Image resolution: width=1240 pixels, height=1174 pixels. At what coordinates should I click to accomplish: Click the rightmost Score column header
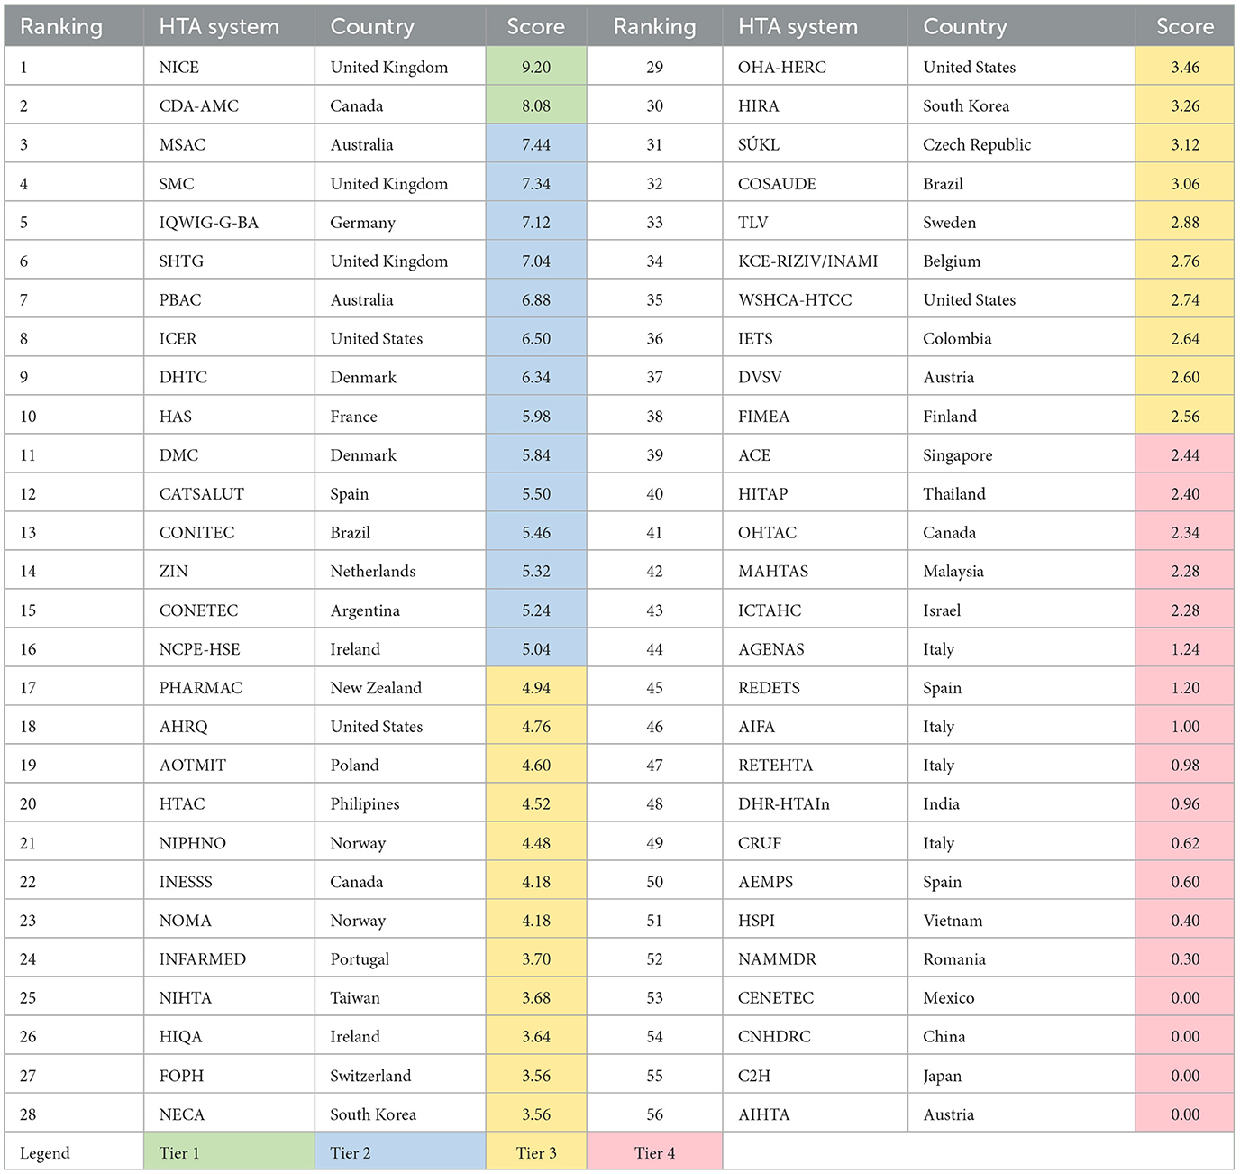click(x=1184, y=27)
